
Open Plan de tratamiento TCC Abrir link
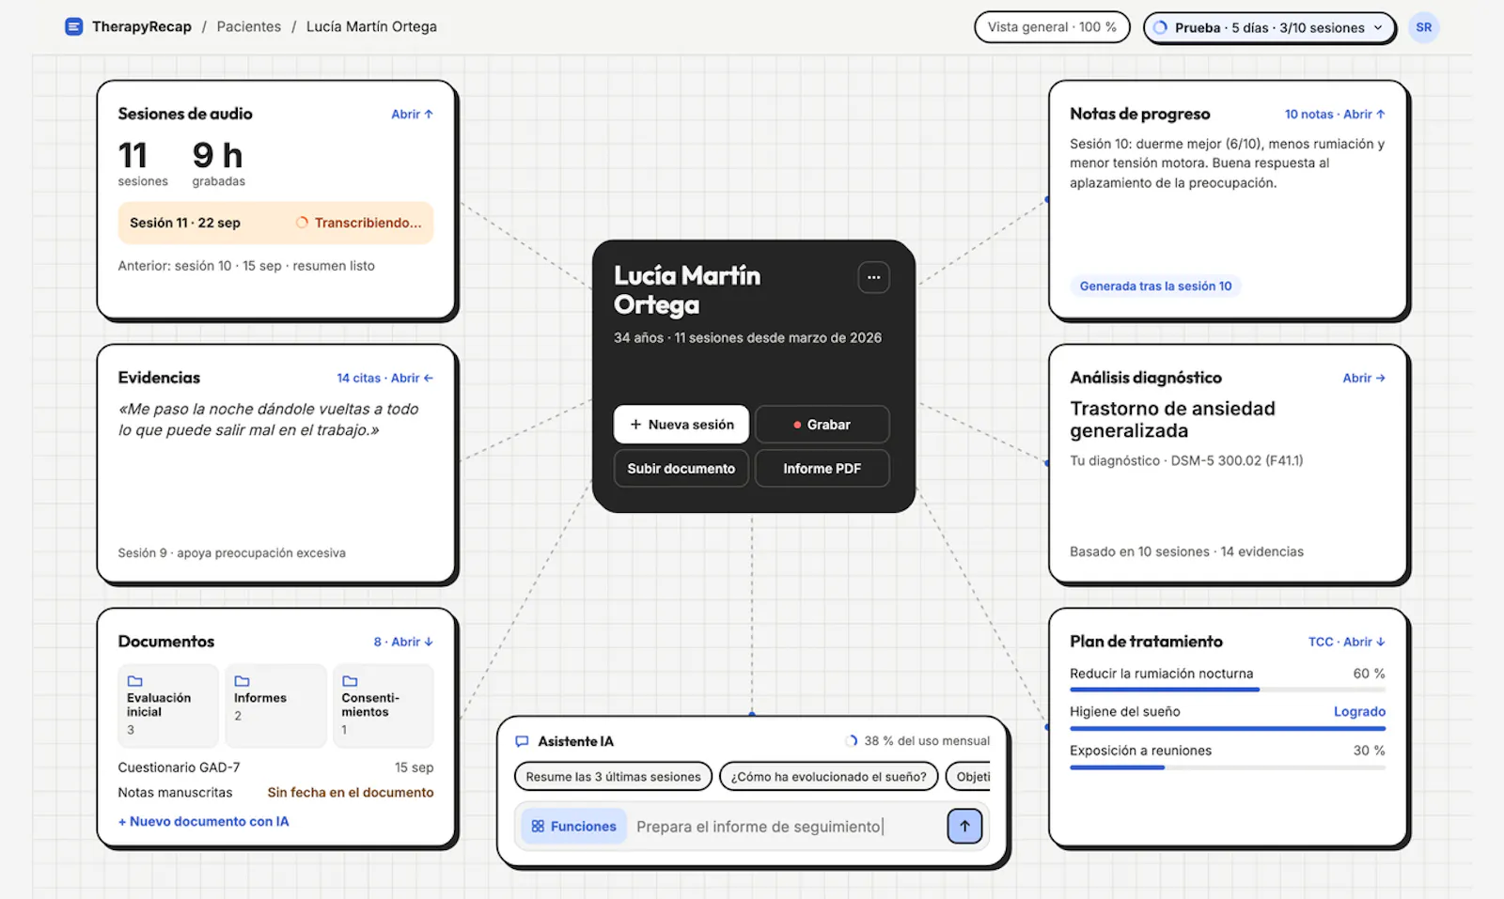pyautogui.click(x=1346, y=642)
